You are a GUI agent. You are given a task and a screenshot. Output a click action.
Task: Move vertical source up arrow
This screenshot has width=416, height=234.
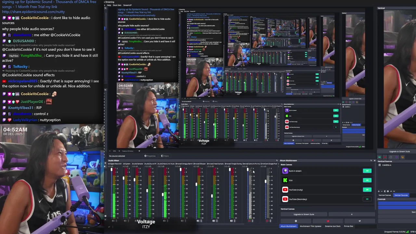[391, 191]
